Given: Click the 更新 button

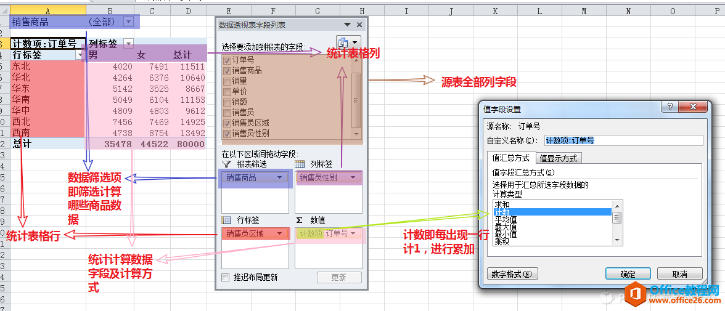Looking at the screenshot, I should point(339,277).
